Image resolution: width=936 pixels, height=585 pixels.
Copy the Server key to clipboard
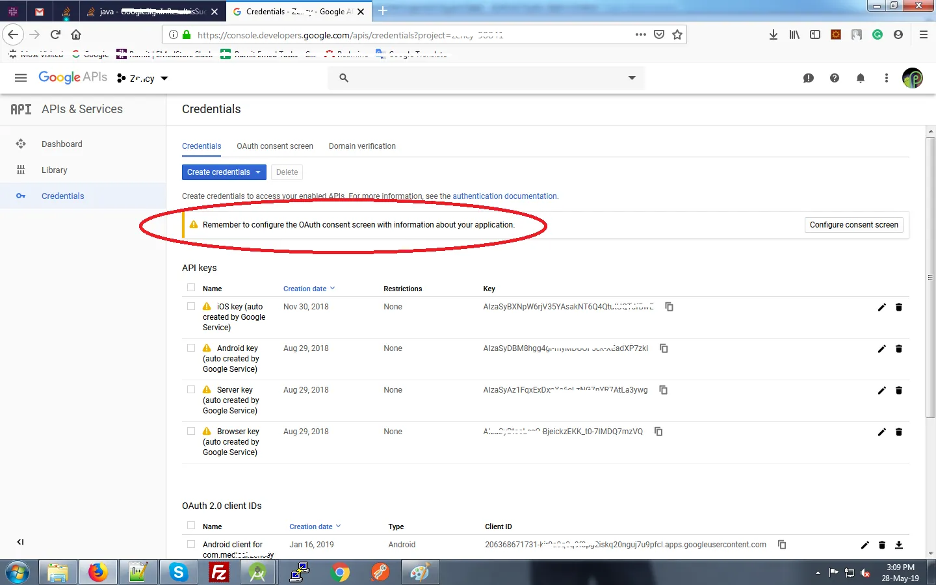click(664, 390)
